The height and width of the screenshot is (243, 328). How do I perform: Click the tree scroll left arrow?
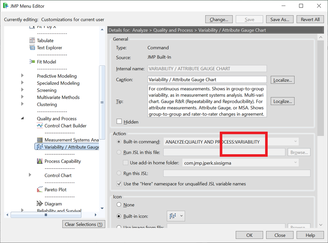7,215
